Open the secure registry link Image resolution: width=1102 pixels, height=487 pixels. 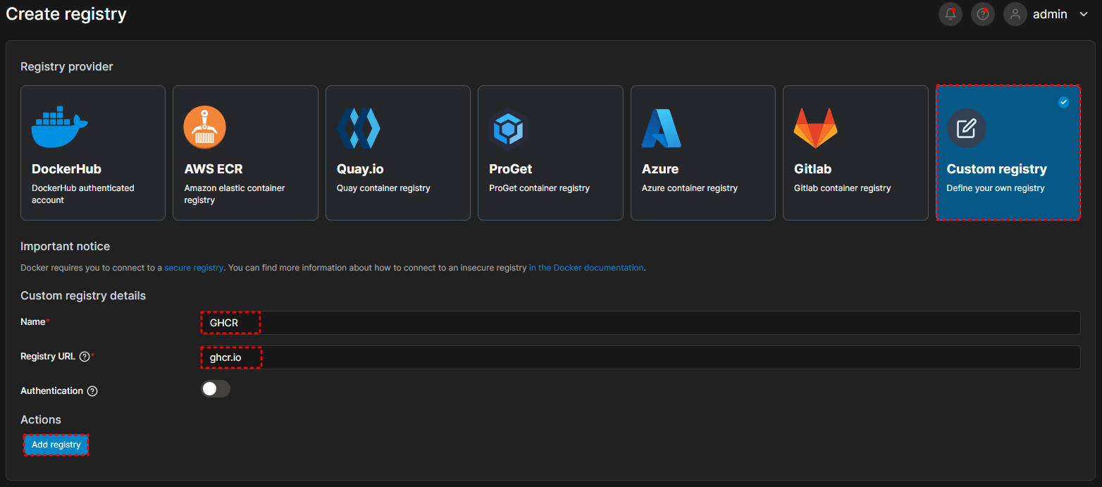(x=194, y=268)
